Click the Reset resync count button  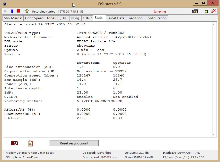[x=74, y=143]
